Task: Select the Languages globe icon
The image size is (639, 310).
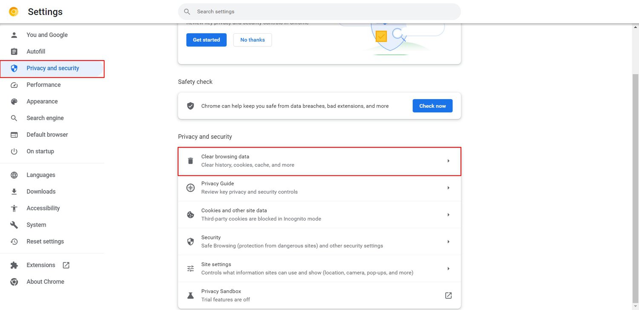Action: pos(14,175)
